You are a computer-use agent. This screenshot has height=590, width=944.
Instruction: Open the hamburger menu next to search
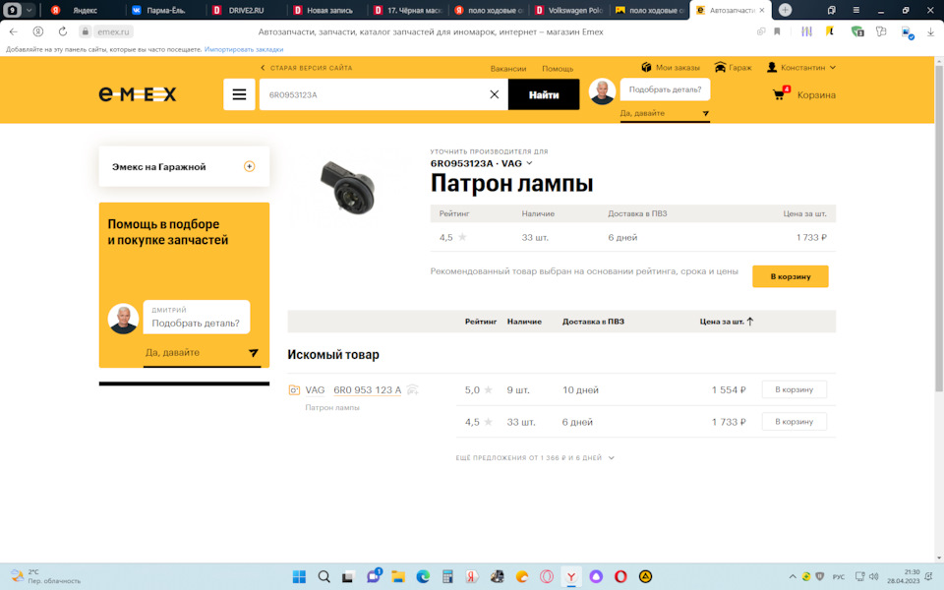tap(239, 94)
